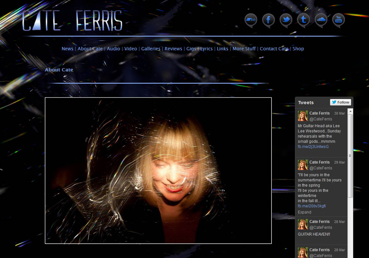369x258 pixels.
Task: Click the Cate Ferris site logo
Action: (72, 21)
